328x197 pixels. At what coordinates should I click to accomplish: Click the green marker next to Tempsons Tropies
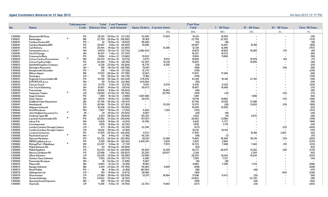68,92
